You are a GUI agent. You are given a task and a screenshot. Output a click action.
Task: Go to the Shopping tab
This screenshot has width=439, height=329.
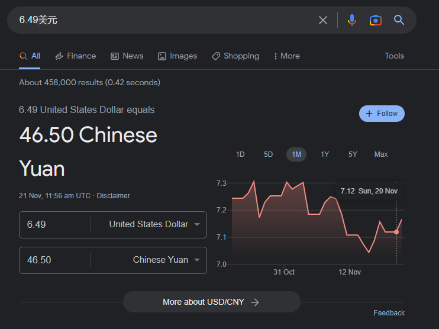(235, 56)
